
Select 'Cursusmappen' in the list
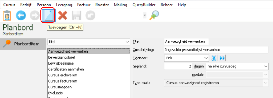click(89, 87)
